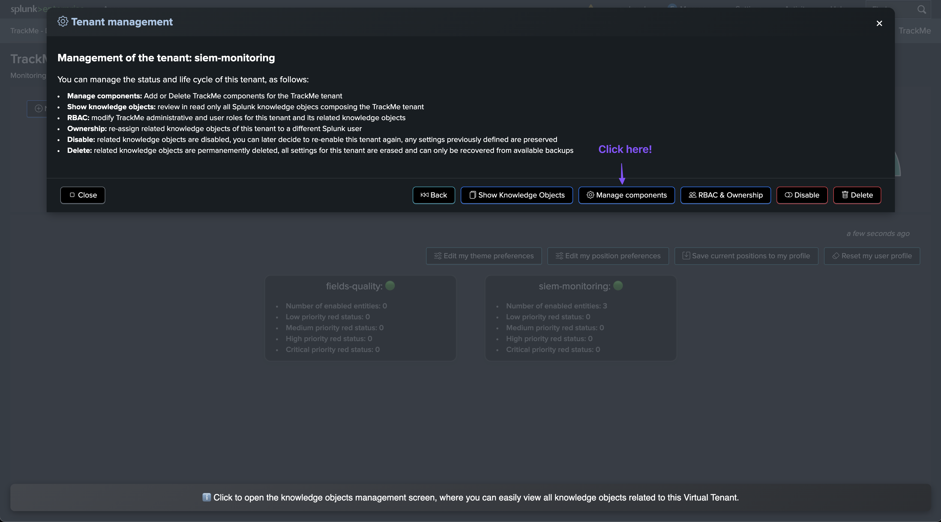Click Save current positions to my profile

tap(746, 256)
